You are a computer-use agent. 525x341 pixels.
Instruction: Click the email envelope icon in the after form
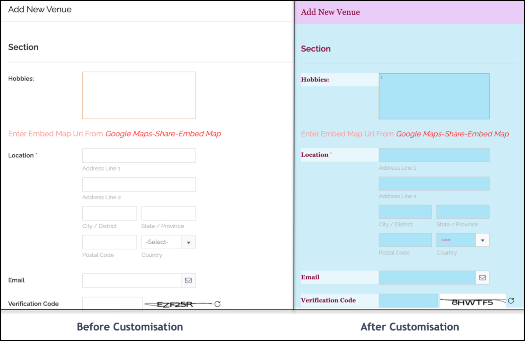tap(482, 277)
